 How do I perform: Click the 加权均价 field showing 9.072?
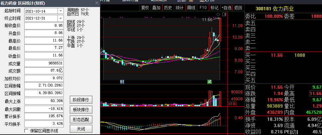click(44, 78)
